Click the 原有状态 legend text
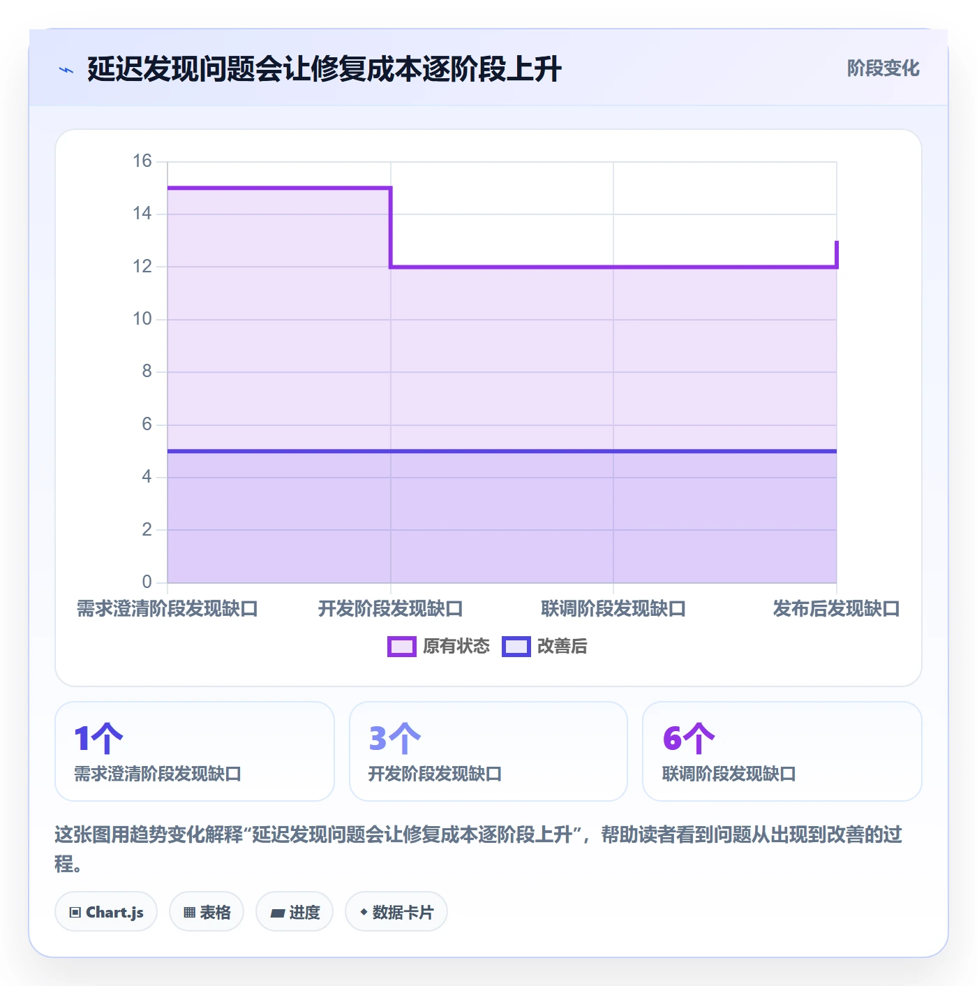 click(x=456, y=647)
